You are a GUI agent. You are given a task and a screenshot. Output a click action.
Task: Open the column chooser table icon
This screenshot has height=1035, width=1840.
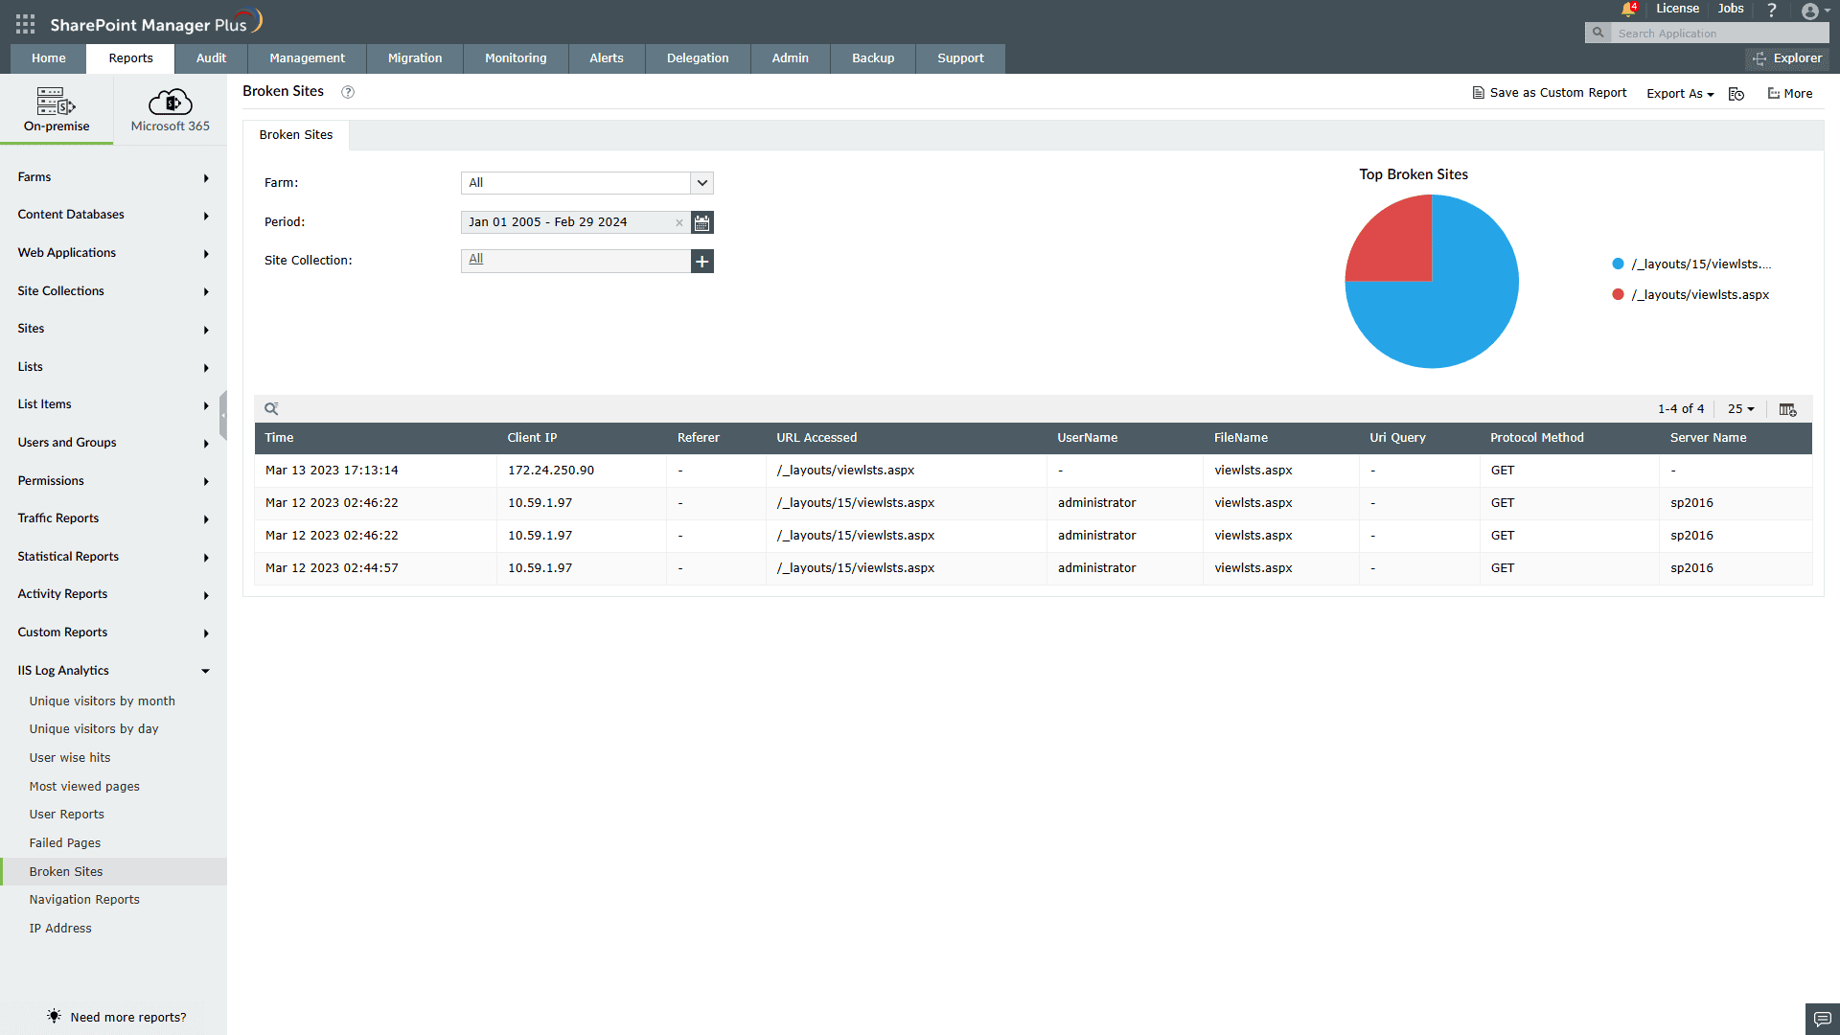coord(1787,409)
